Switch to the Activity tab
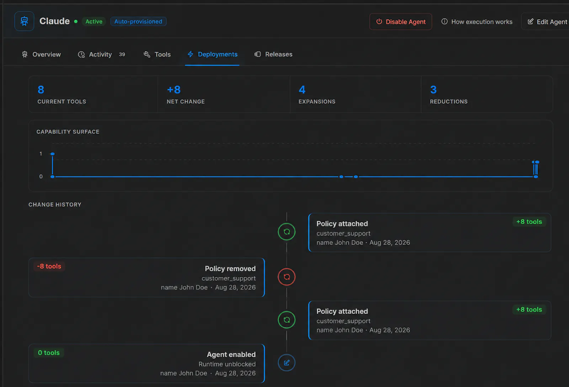The width and height of the screenshot is (569, 387). coord(101,54)
